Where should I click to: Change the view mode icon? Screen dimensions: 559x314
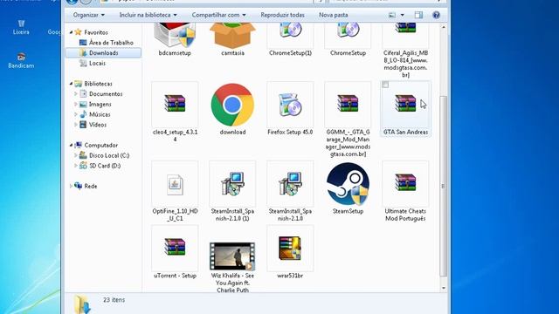tap(392, 15)
